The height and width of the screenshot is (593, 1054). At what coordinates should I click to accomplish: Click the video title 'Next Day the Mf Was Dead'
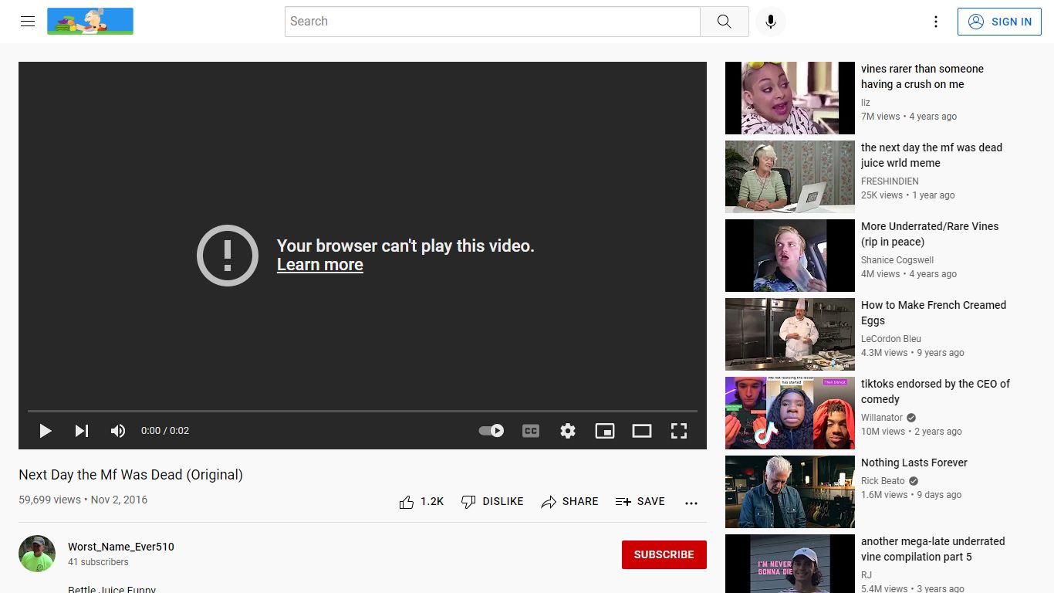[x=130, y=475]
